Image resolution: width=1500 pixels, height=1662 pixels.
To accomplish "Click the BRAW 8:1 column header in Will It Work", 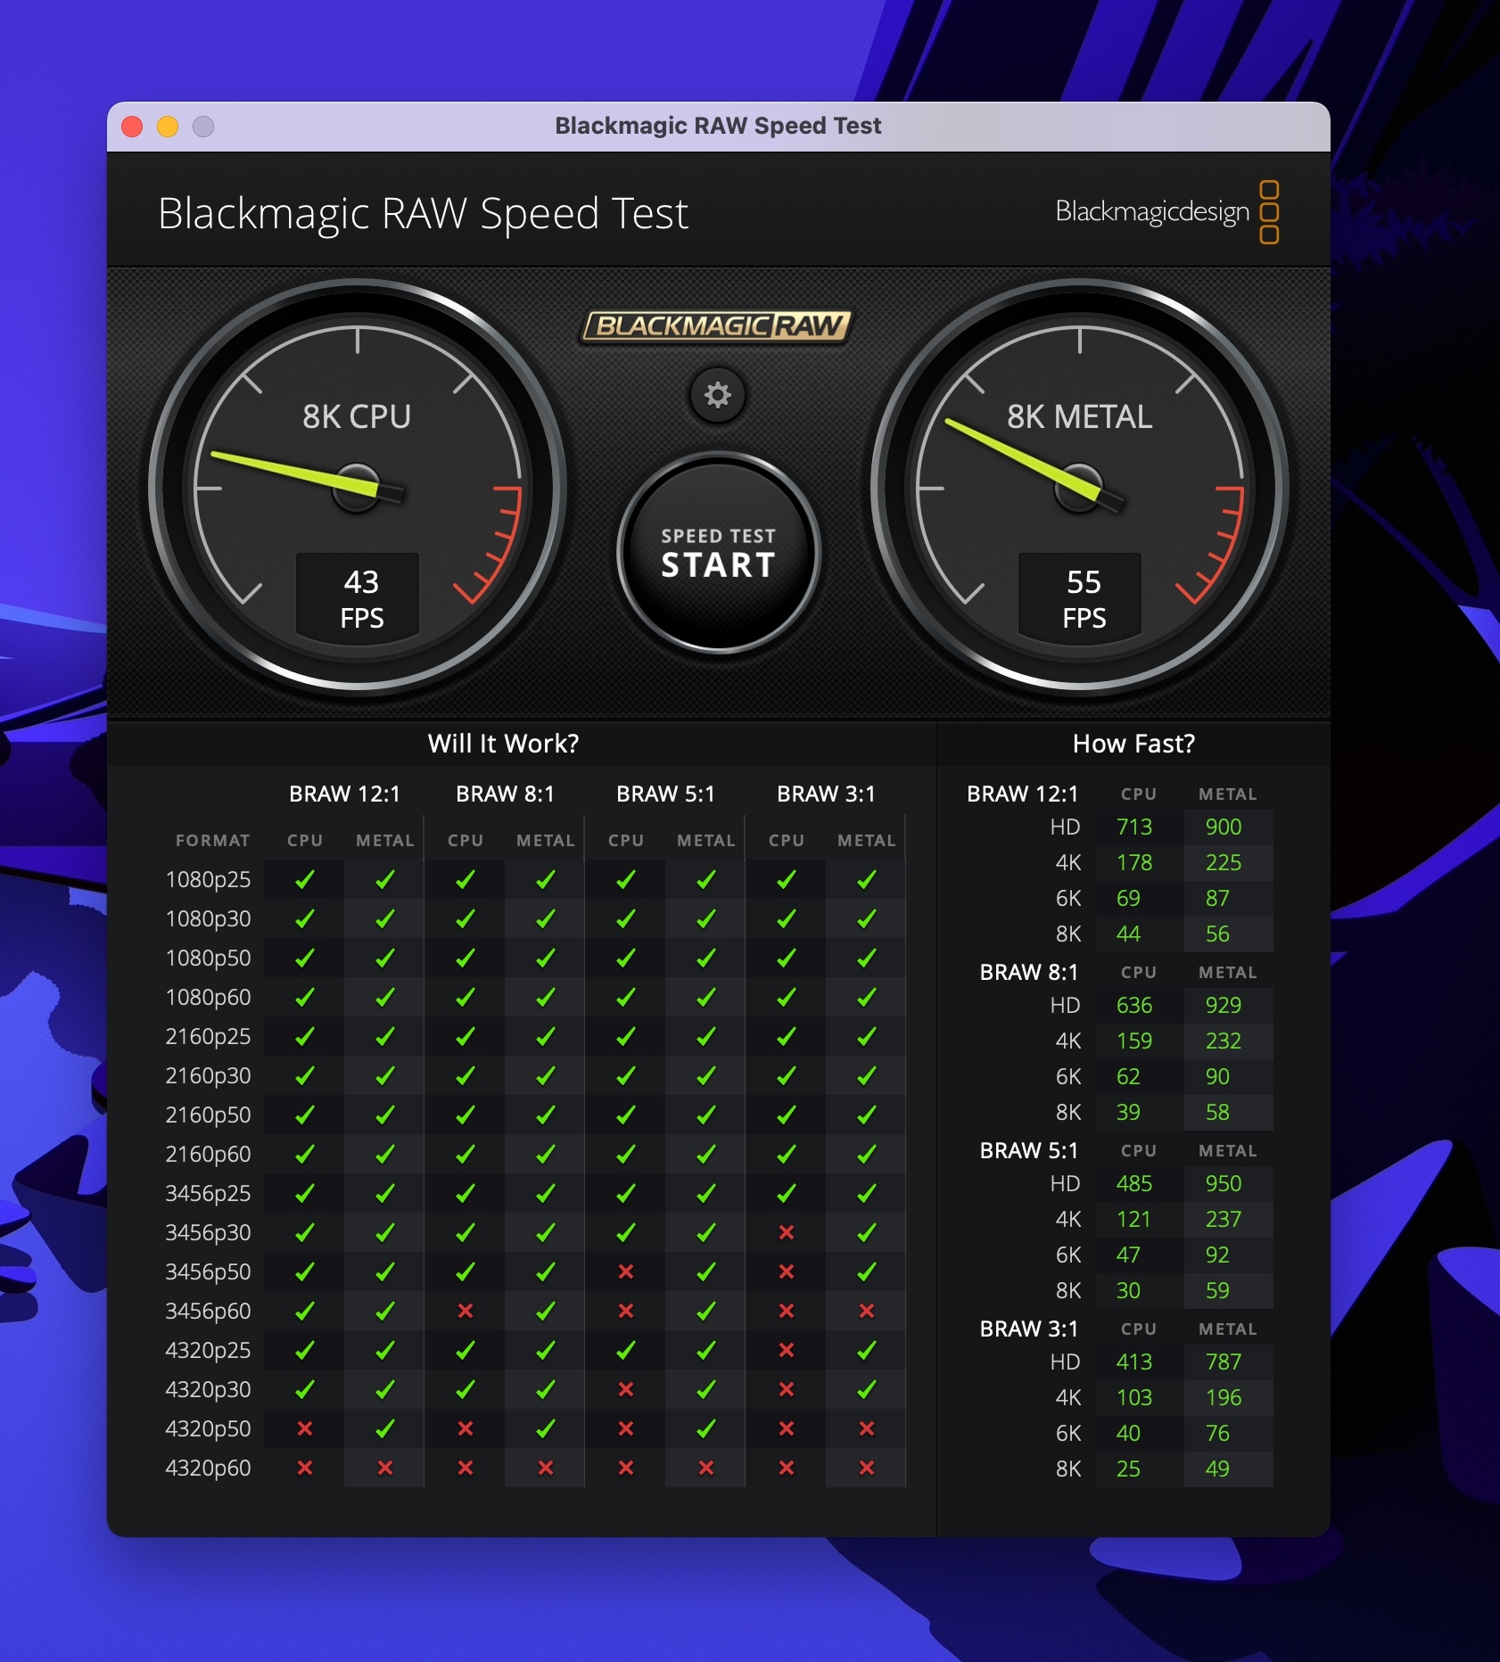I will coord(505,794).
